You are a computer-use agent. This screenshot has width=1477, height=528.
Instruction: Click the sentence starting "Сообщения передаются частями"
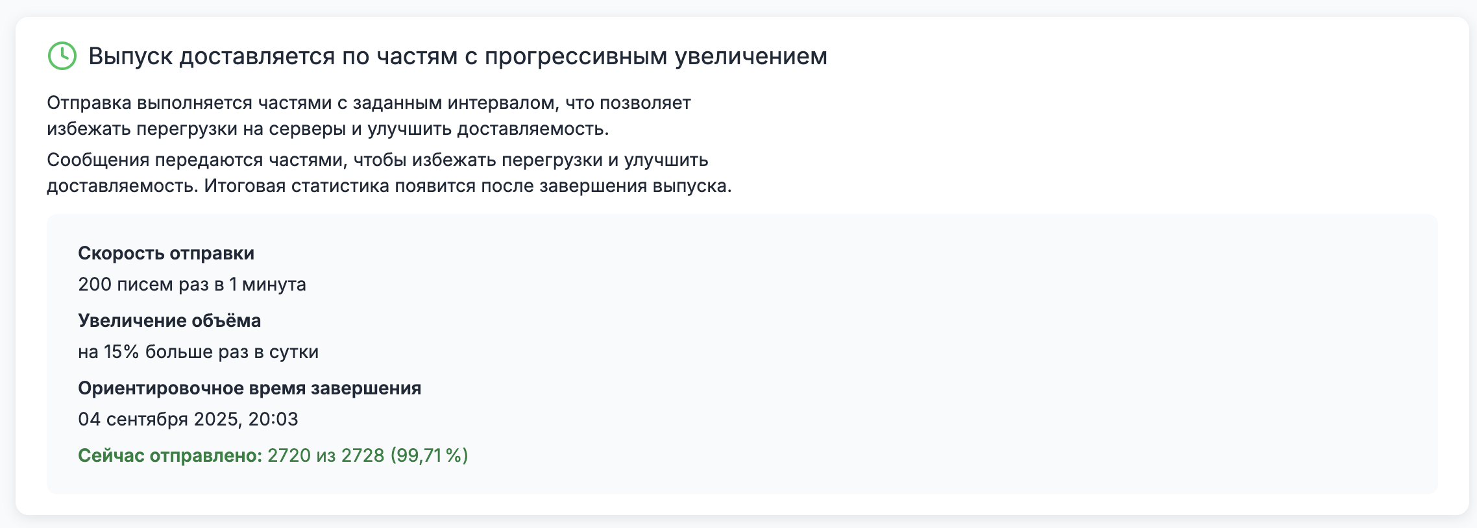[x=377, y=160]
